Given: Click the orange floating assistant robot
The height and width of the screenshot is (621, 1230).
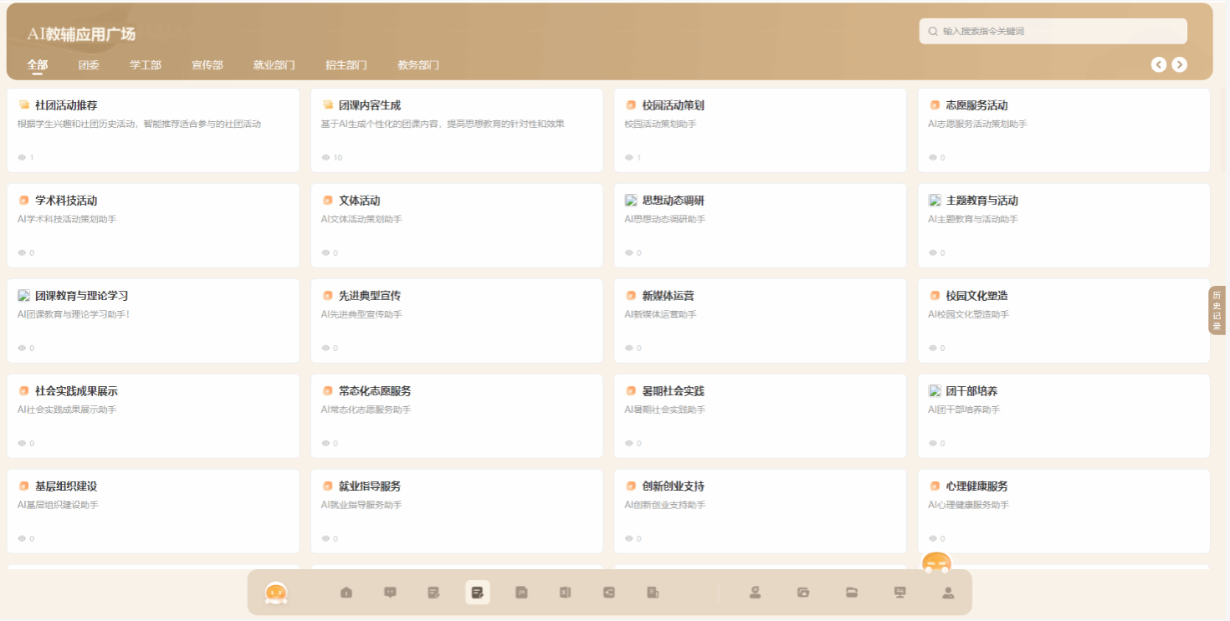Looking at the screenshot, I should pyautogui.click(x=936, y=564).
